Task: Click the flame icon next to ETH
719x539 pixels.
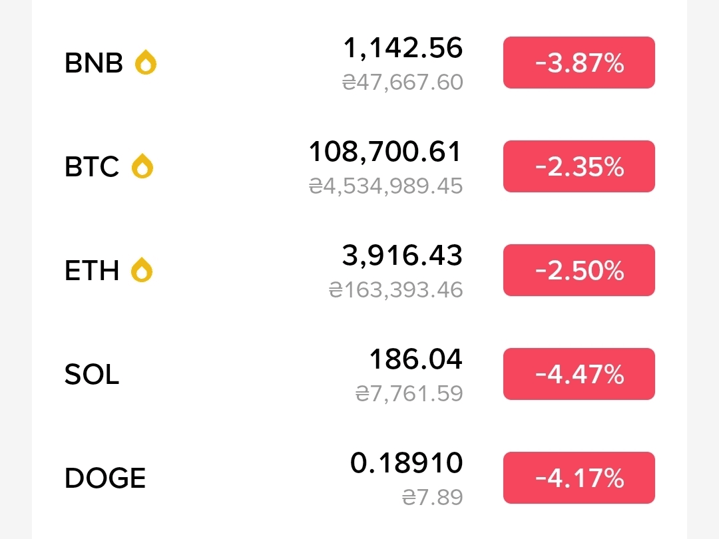Action: (142, 270)
